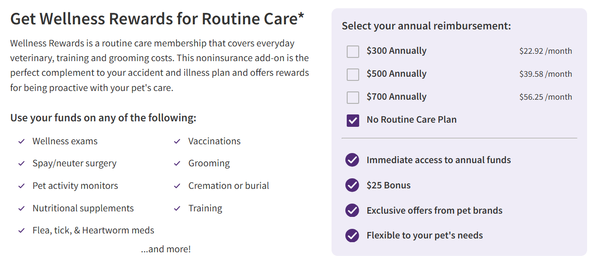Image resolution: width=594 pixels, height=261 pixels.
Task: Click the $25 Bonus checkmark circle icon
Action: pos(352,185)
